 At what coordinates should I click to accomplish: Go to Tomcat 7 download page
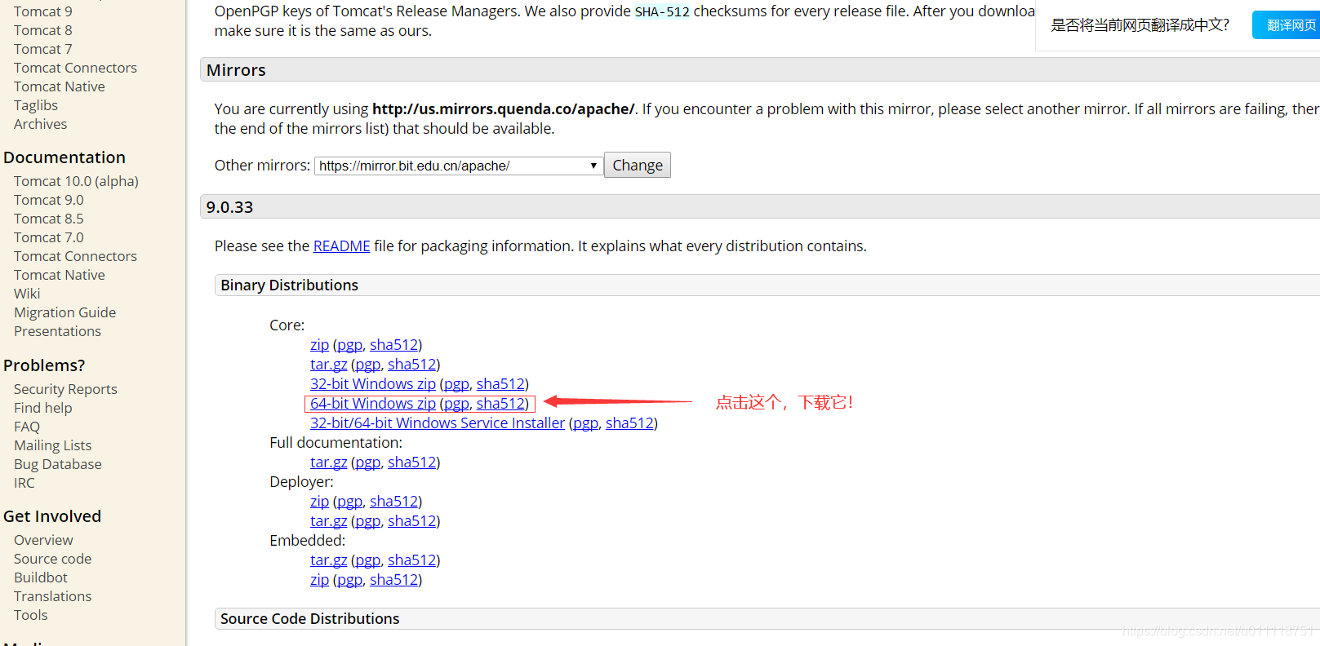[42, 49]
